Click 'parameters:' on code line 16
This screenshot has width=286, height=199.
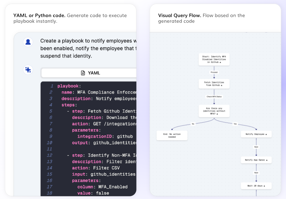pos(86,181)
